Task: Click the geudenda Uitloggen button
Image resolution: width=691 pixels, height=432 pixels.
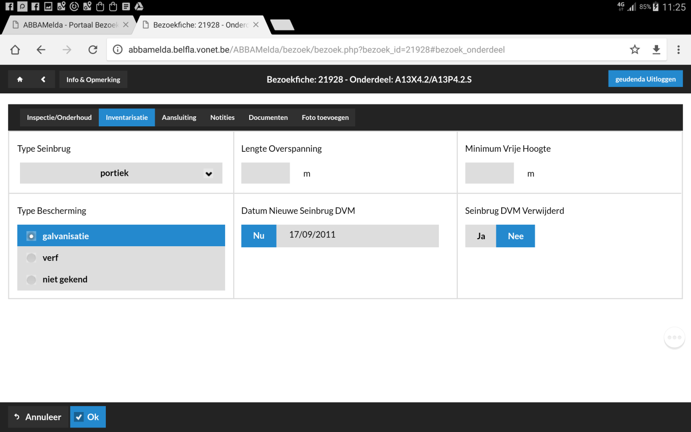Action: (x=646, y=79)
